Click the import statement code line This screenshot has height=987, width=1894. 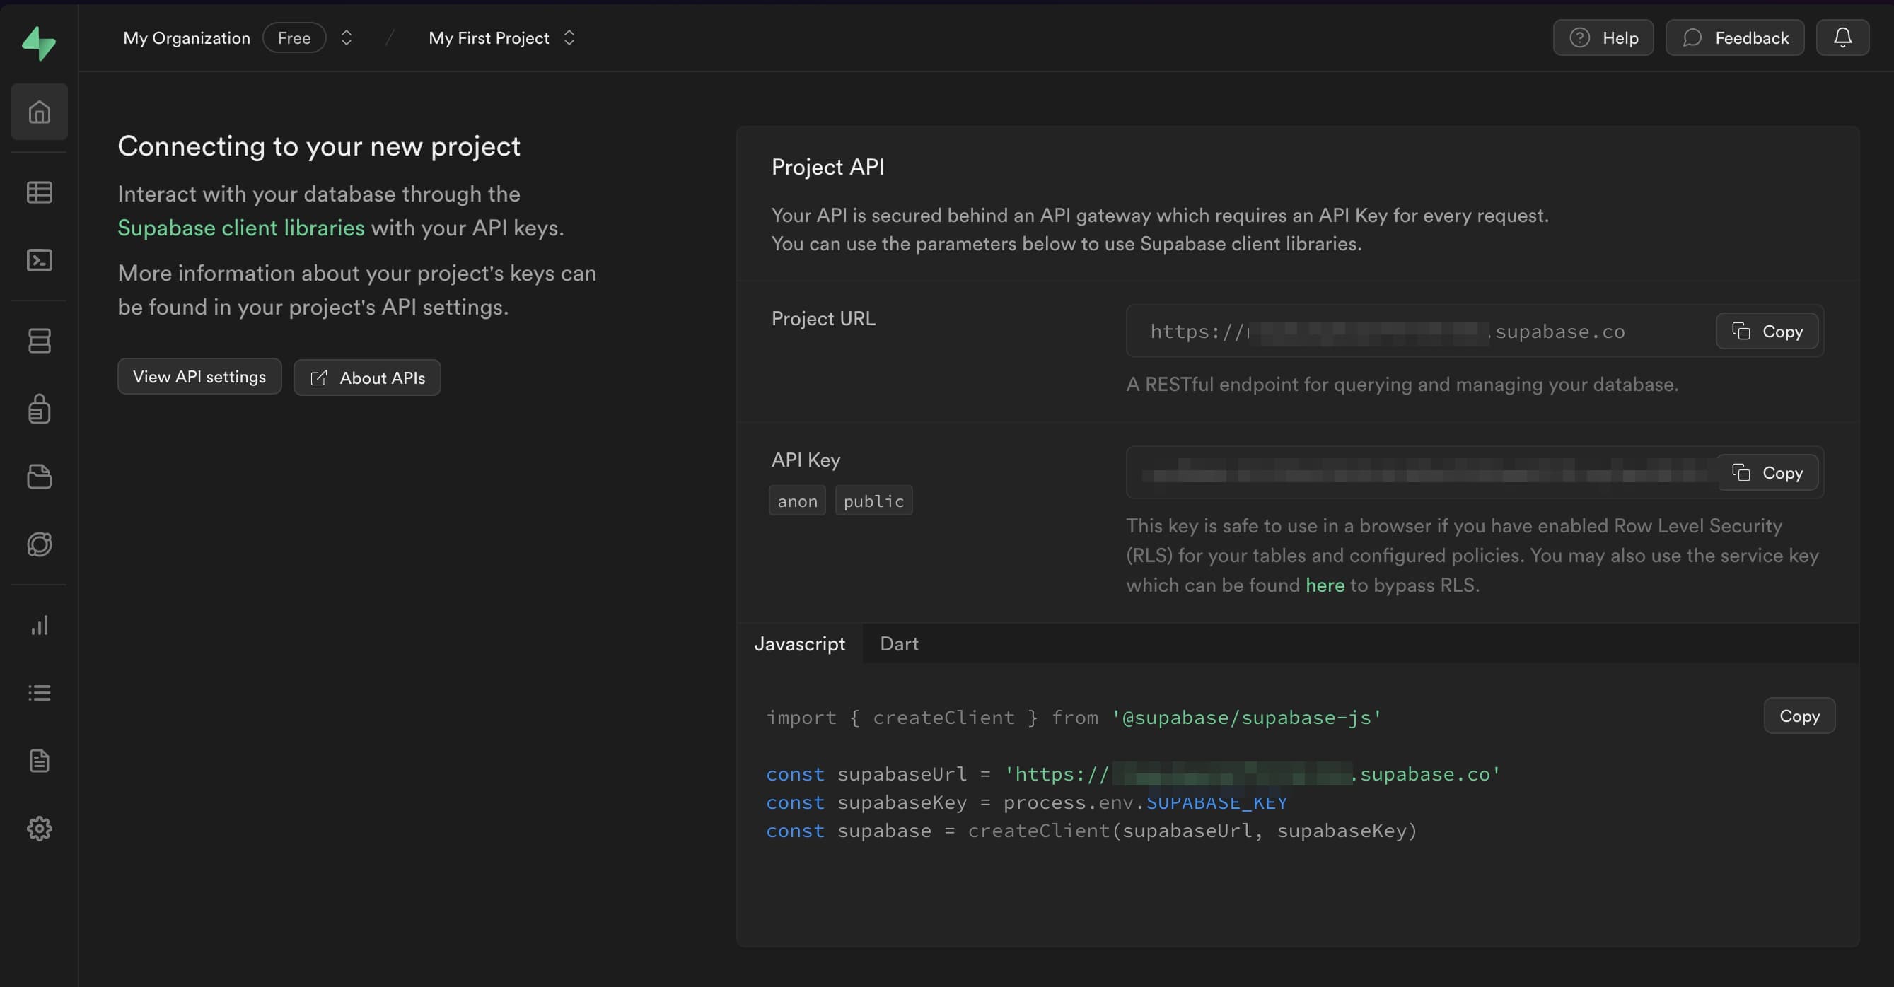point(1074,718)
